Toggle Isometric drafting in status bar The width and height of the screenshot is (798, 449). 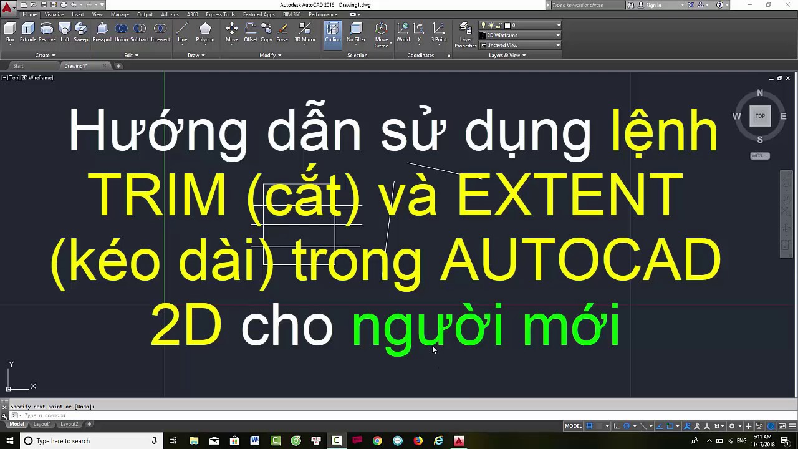[x=643, y=426]
